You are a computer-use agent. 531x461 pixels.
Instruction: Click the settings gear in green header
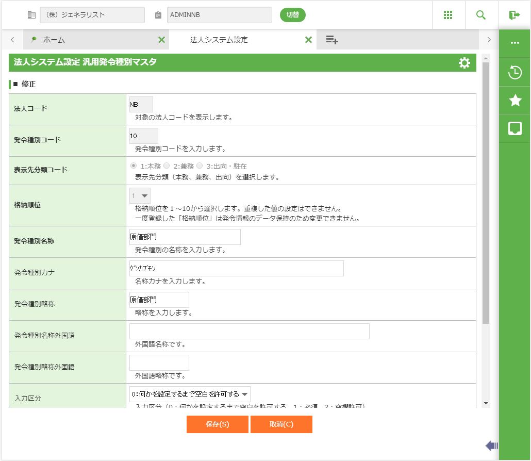tap(464, 63)
